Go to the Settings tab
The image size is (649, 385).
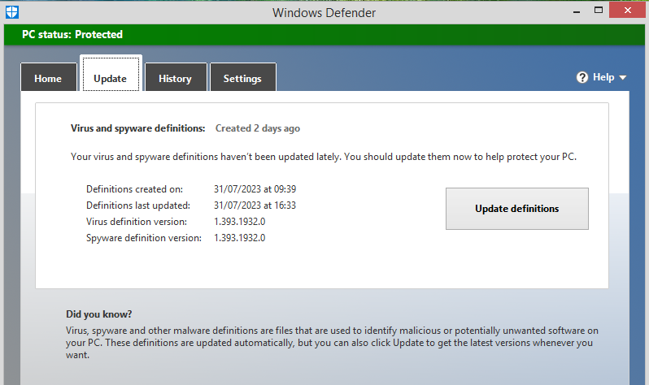242,79
